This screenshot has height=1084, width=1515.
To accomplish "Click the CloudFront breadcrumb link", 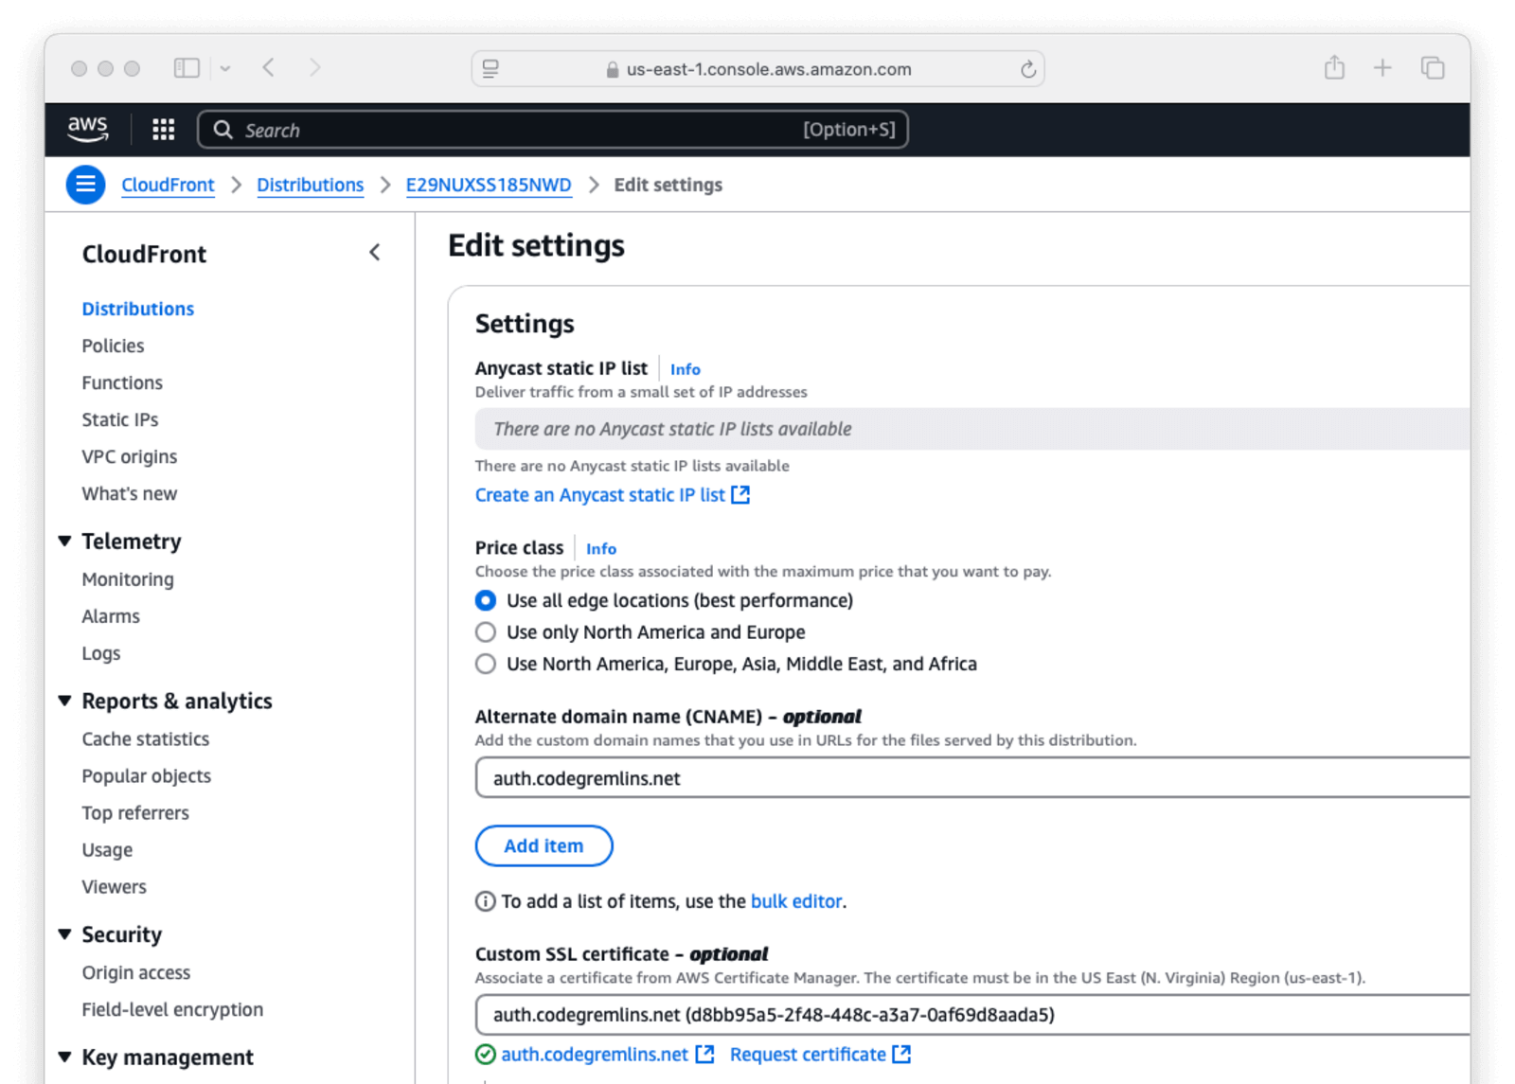I will (168, 185).
